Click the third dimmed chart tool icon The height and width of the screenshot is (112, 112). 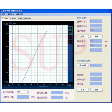tap(70, 37)
